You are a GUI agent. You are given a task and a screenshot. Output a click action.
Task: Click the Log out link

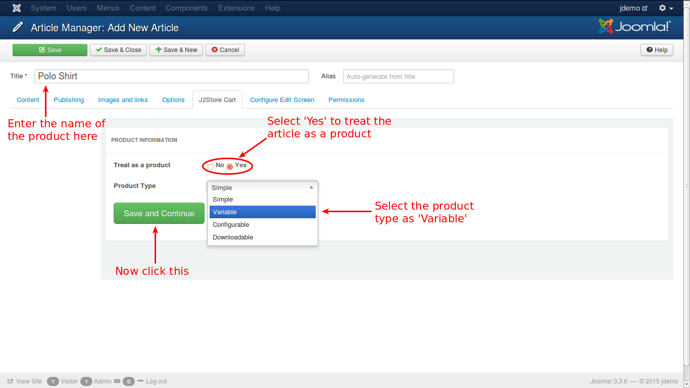[156, 381]
